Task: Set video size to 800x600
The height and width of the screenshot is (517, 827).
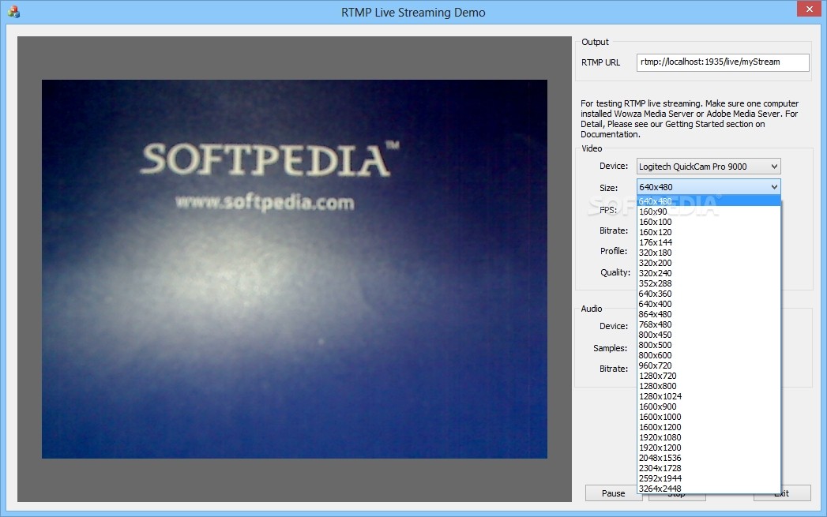Action: coord(709,355)
